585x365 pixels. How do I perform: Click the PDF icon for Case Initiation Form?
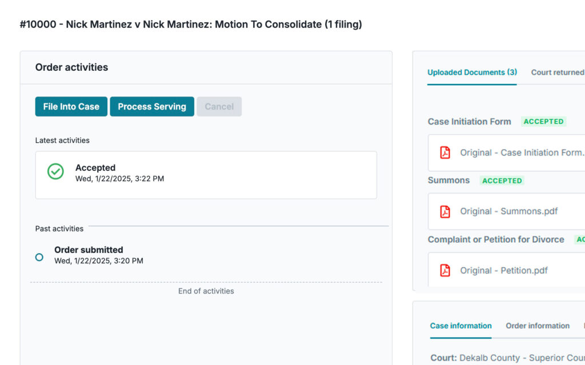[x=445, y=153]
